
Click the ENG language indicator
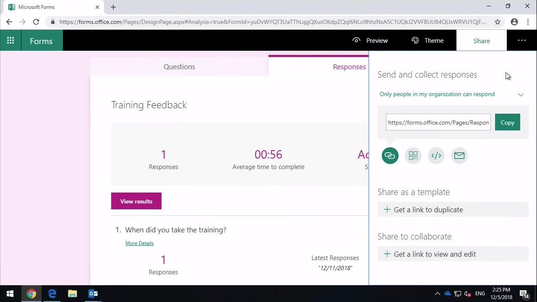(480, 294)
